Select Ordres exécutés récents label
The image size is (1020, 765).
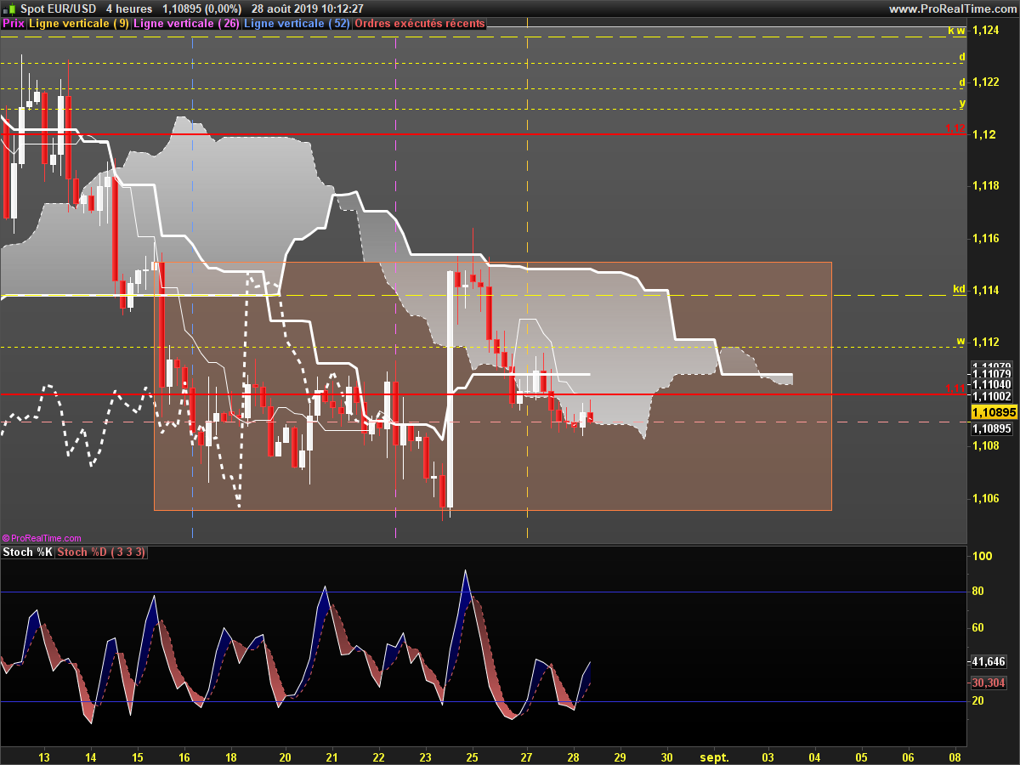click(x=420, y=24)
